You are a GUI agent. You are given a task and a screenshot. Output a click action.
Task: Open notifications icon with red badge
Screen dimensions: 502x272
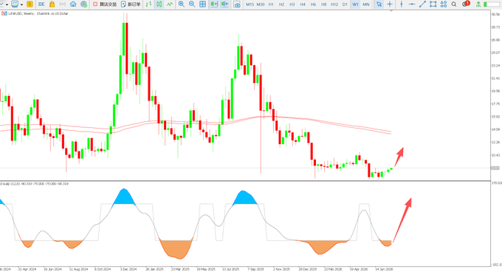pyautogui.click(x=466, y=4)
